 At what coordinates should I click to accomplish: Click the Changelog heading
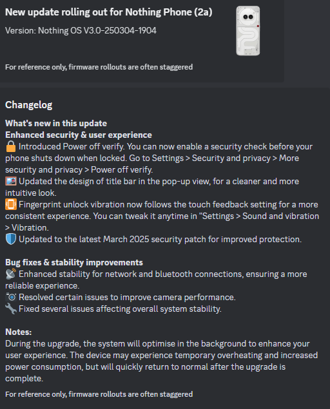click(x=29, y=105)
